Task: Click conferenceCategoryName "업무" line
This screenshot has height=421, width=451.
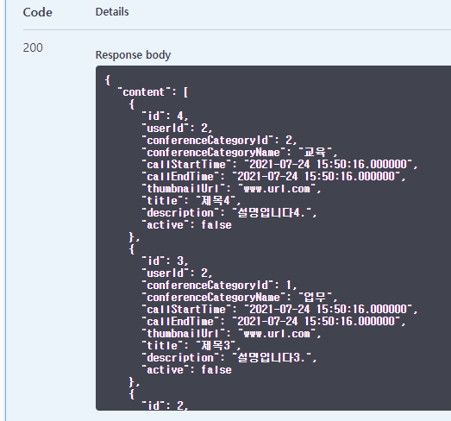Action: coord(240,298)
